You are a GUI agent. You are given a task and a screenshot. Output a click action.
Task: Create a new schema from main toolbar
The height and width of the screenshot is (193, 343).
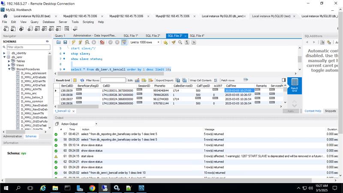pyautogui.click(x=30, y=29)
